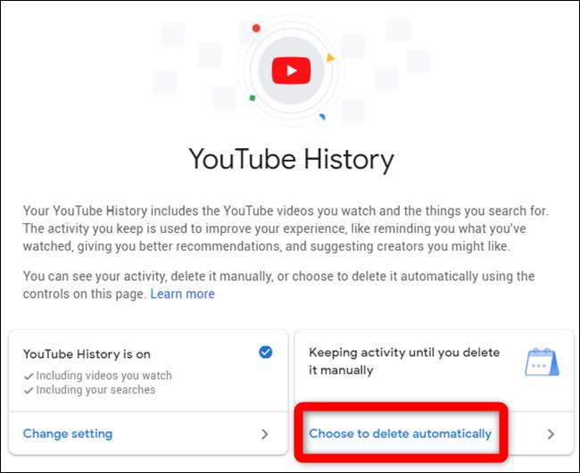Screen dimensions: 580x473
Task: Choose to delete automatically
Action: coord(400,434)
